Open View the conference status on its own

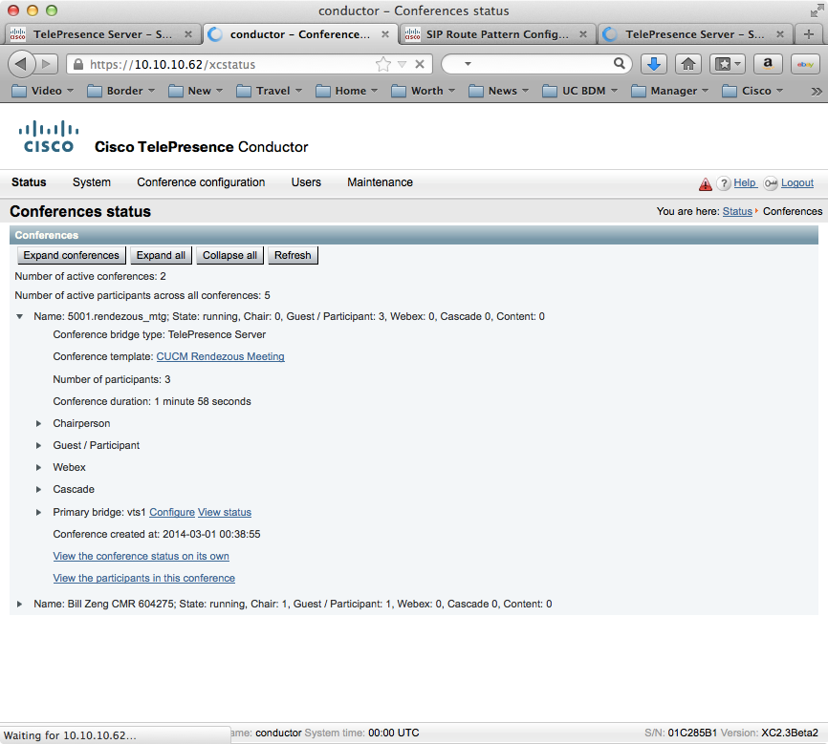(x=141, y=556)
